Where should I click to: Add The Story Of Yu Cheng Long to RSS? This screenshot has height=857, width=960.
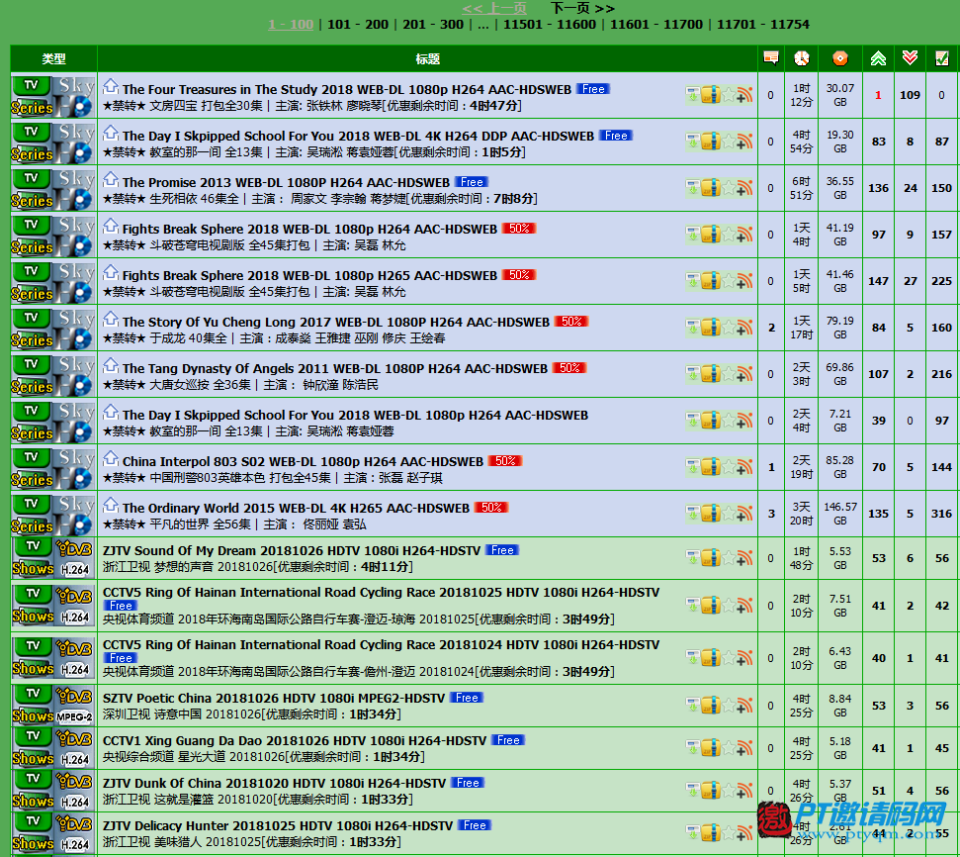point(744,328)
